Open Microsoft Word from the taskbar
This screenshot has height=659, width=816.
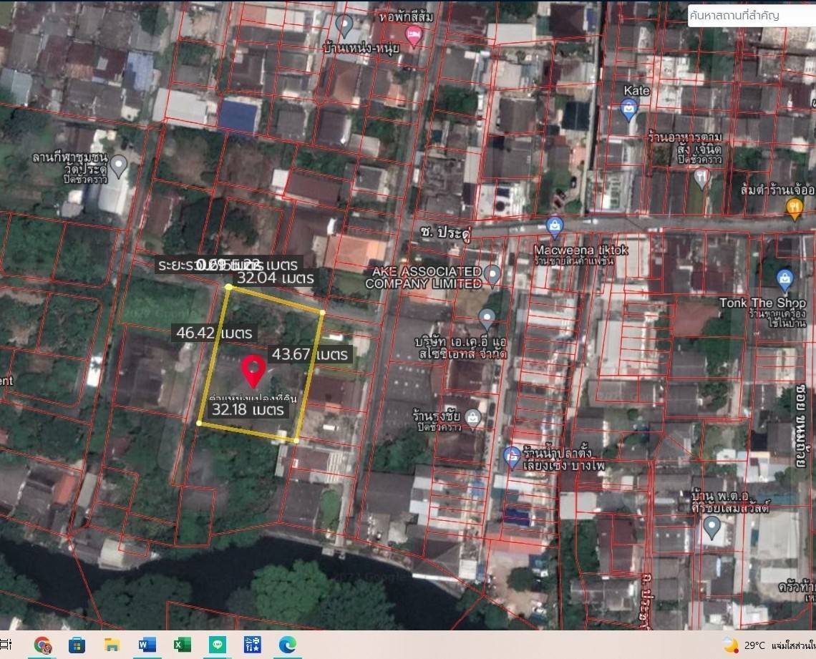point(147,645)
